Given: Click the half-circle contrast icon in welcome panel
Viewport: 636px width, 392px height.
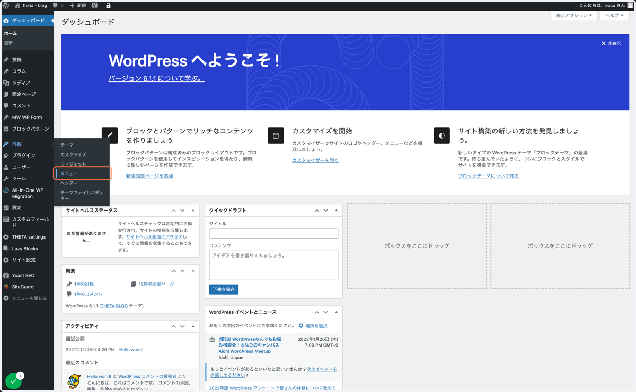Looking at the screenshot, I should pos(441,135).
